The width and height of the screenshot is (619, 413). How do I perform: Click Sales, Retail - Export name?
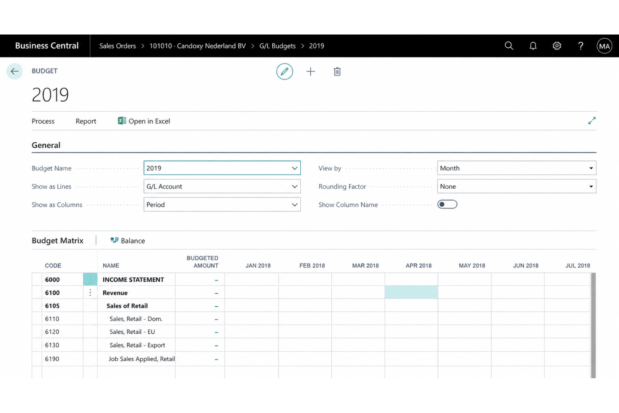137,345
